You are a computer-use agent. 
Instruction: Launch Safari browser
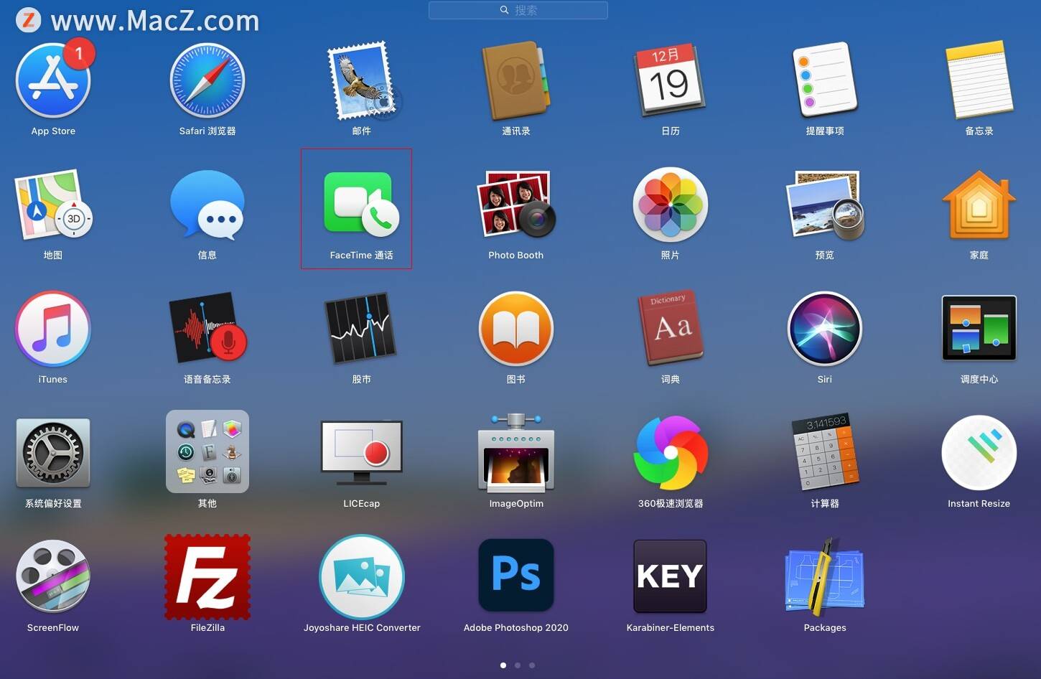(x=207, y=81)
